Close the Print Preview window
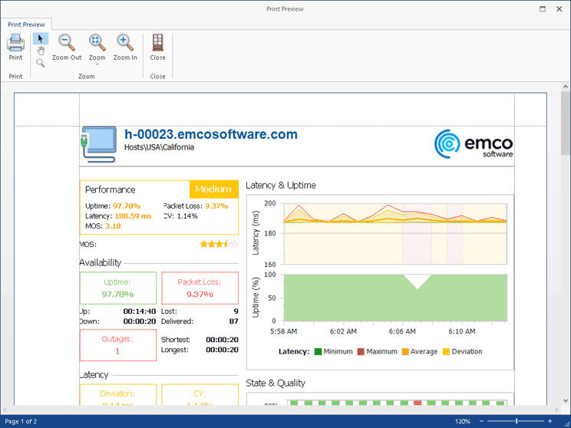571x428 pixels. [x=559, y=8]
